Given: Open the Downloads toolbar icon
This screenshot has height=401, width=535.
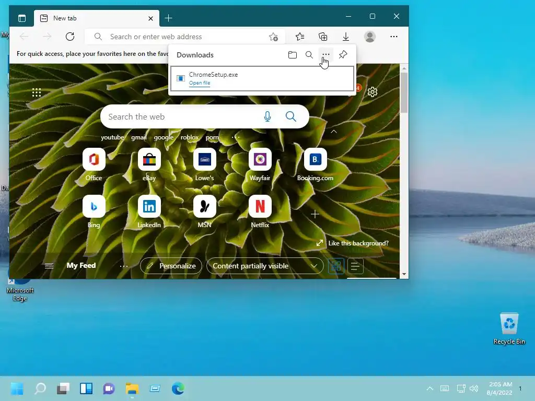Looking at the screenshot, I should [x=346, y=37].
